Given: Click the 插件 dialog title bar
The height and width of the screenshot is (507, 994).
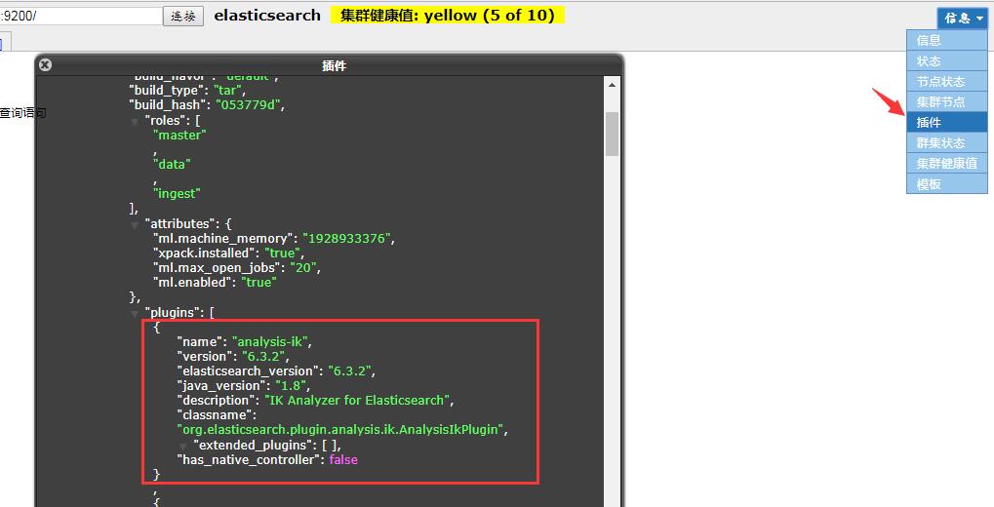Looking at the screenshot, I should (x=329, y=65).
